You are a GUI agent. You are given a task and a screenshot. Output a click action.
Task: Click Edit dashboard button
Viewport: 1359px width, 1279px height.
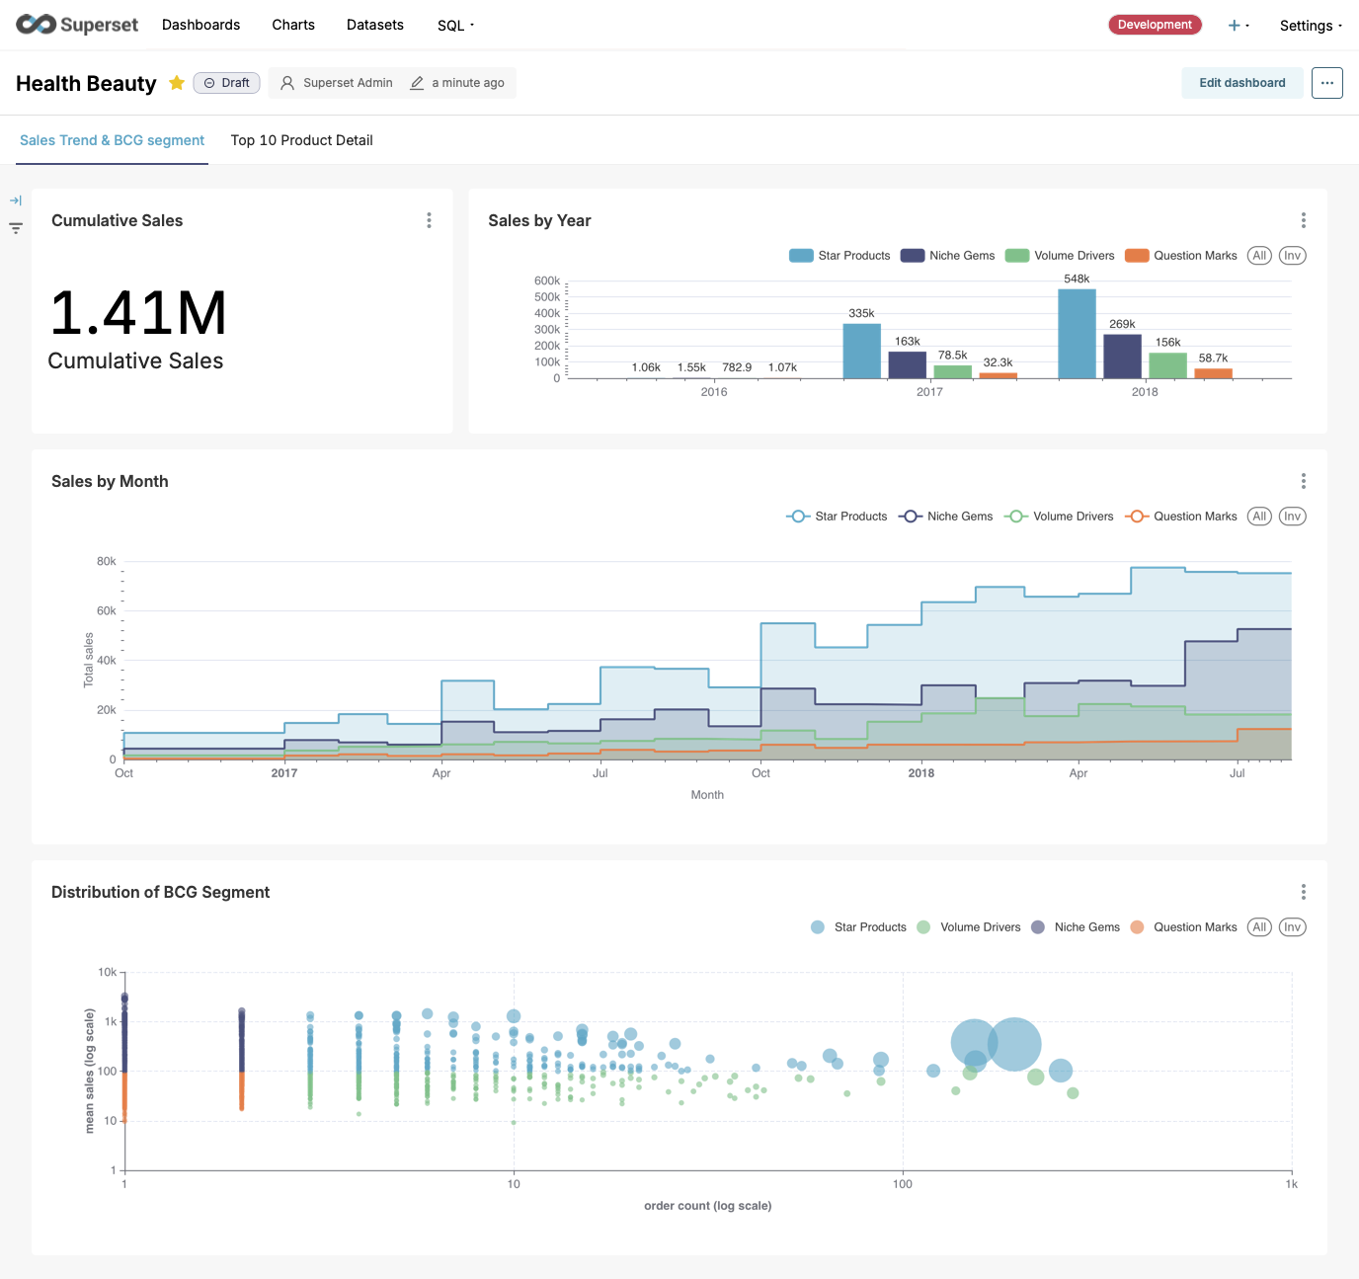tap(1241, 83)
